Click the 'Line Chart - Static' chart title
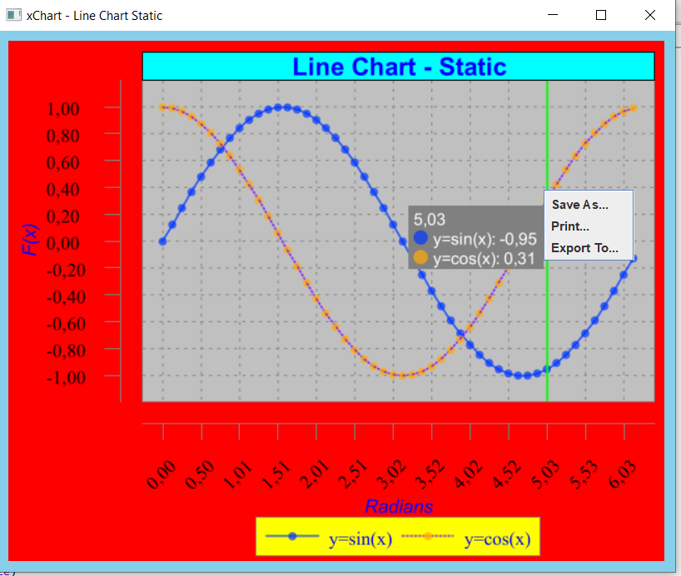This screenshot has width=681, height=576. tap(399, 67)
